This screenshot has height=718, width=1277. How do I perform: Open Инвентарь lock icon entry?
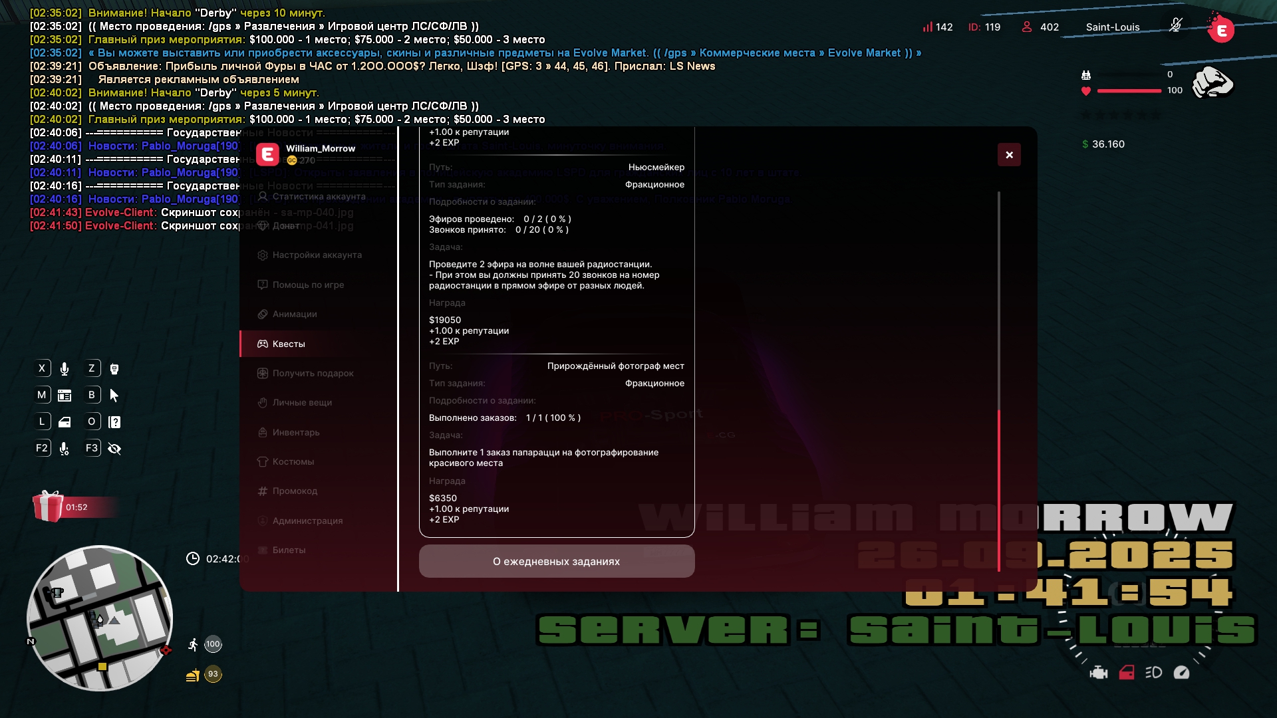(x=263, y=432)
